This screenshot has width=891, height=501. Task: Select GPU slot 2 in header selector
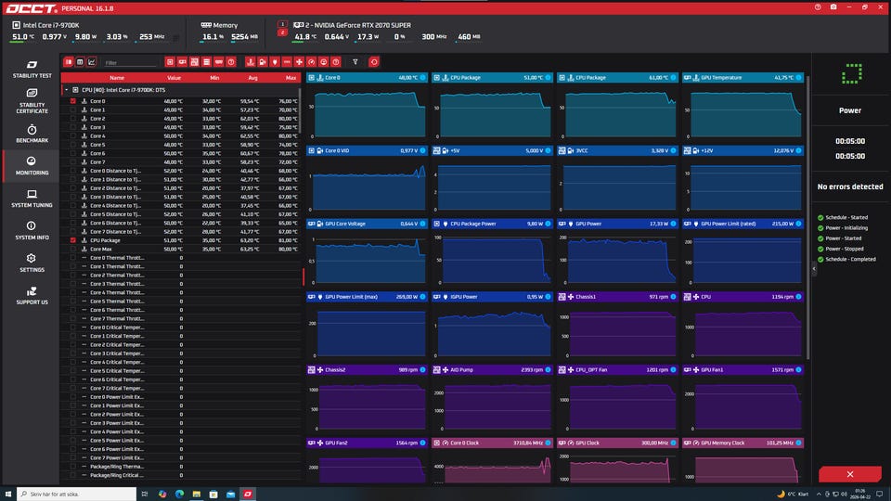click(x=283, y=32)
